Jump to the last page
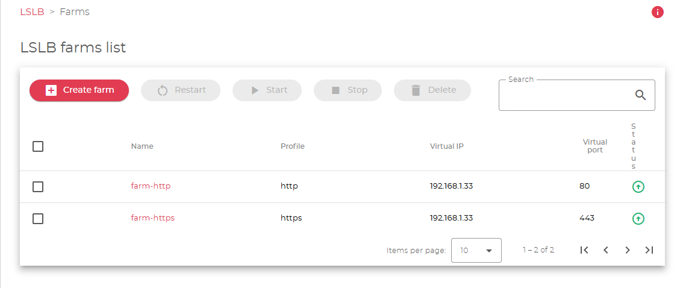Viewport: 680px width, 288px height. click(x=649, y=250)
